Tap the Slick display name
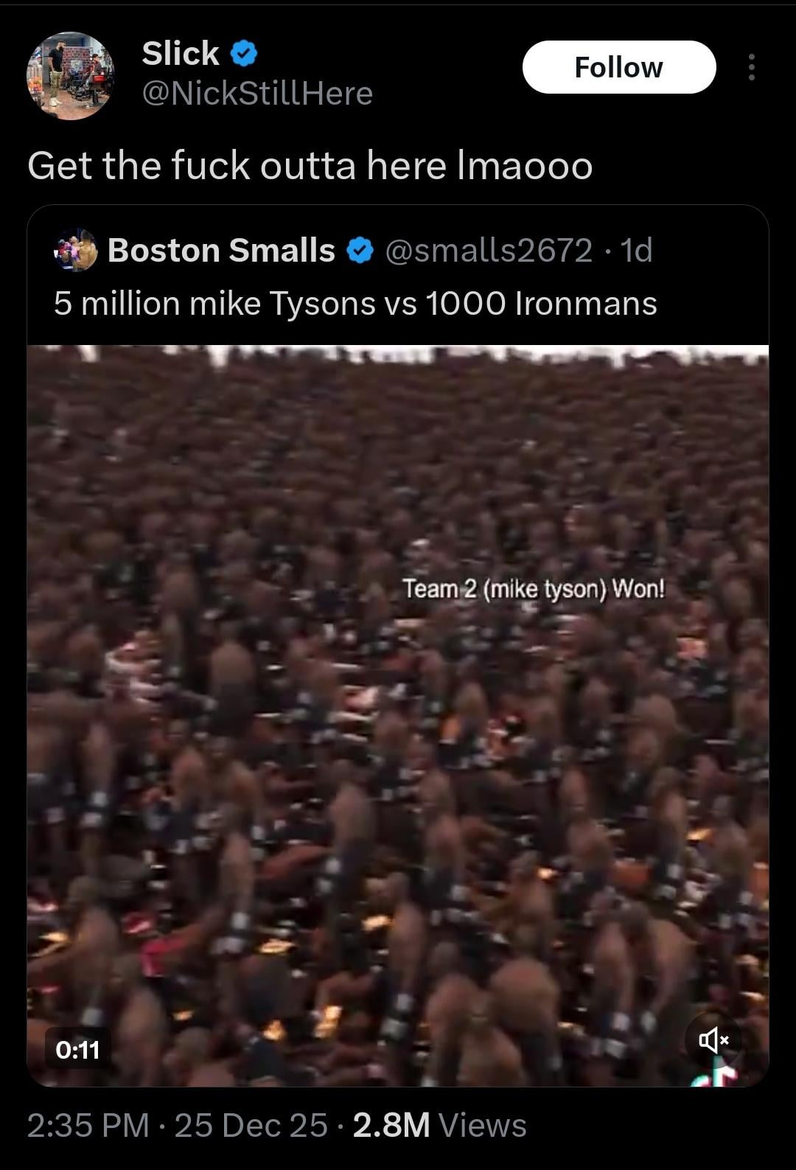The image size is (796, 1170). tap(181, 53)
